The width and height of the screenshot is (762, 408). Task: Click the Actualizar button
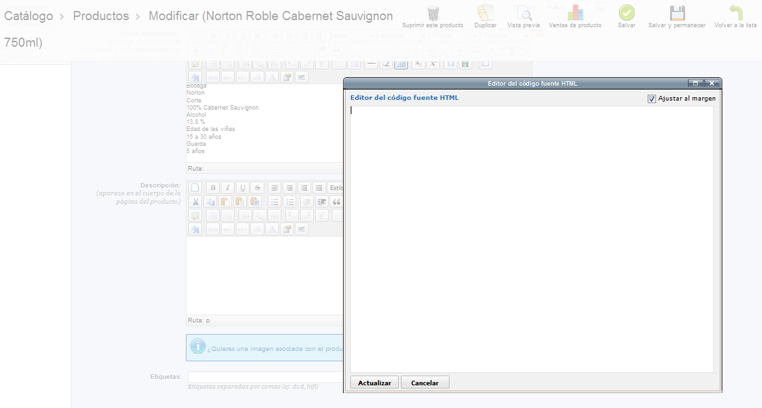374,383
